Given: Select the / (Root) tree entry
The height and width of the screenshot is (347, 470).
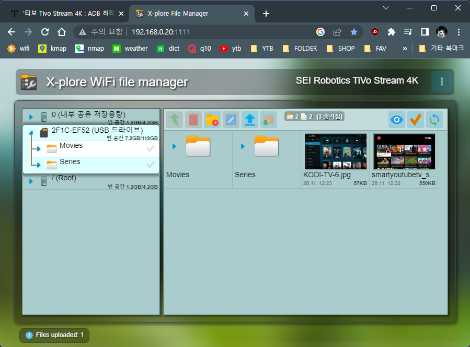Looking at the screenshot, I should point(91,181).
